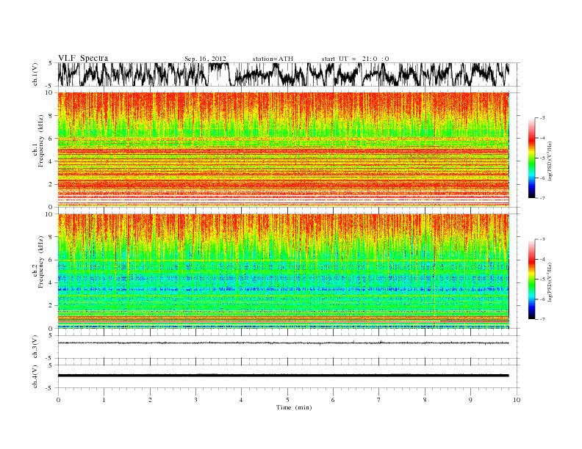Click the "ch.3(V)" axis label
The image size is (582, 449).
coord(35,347)
